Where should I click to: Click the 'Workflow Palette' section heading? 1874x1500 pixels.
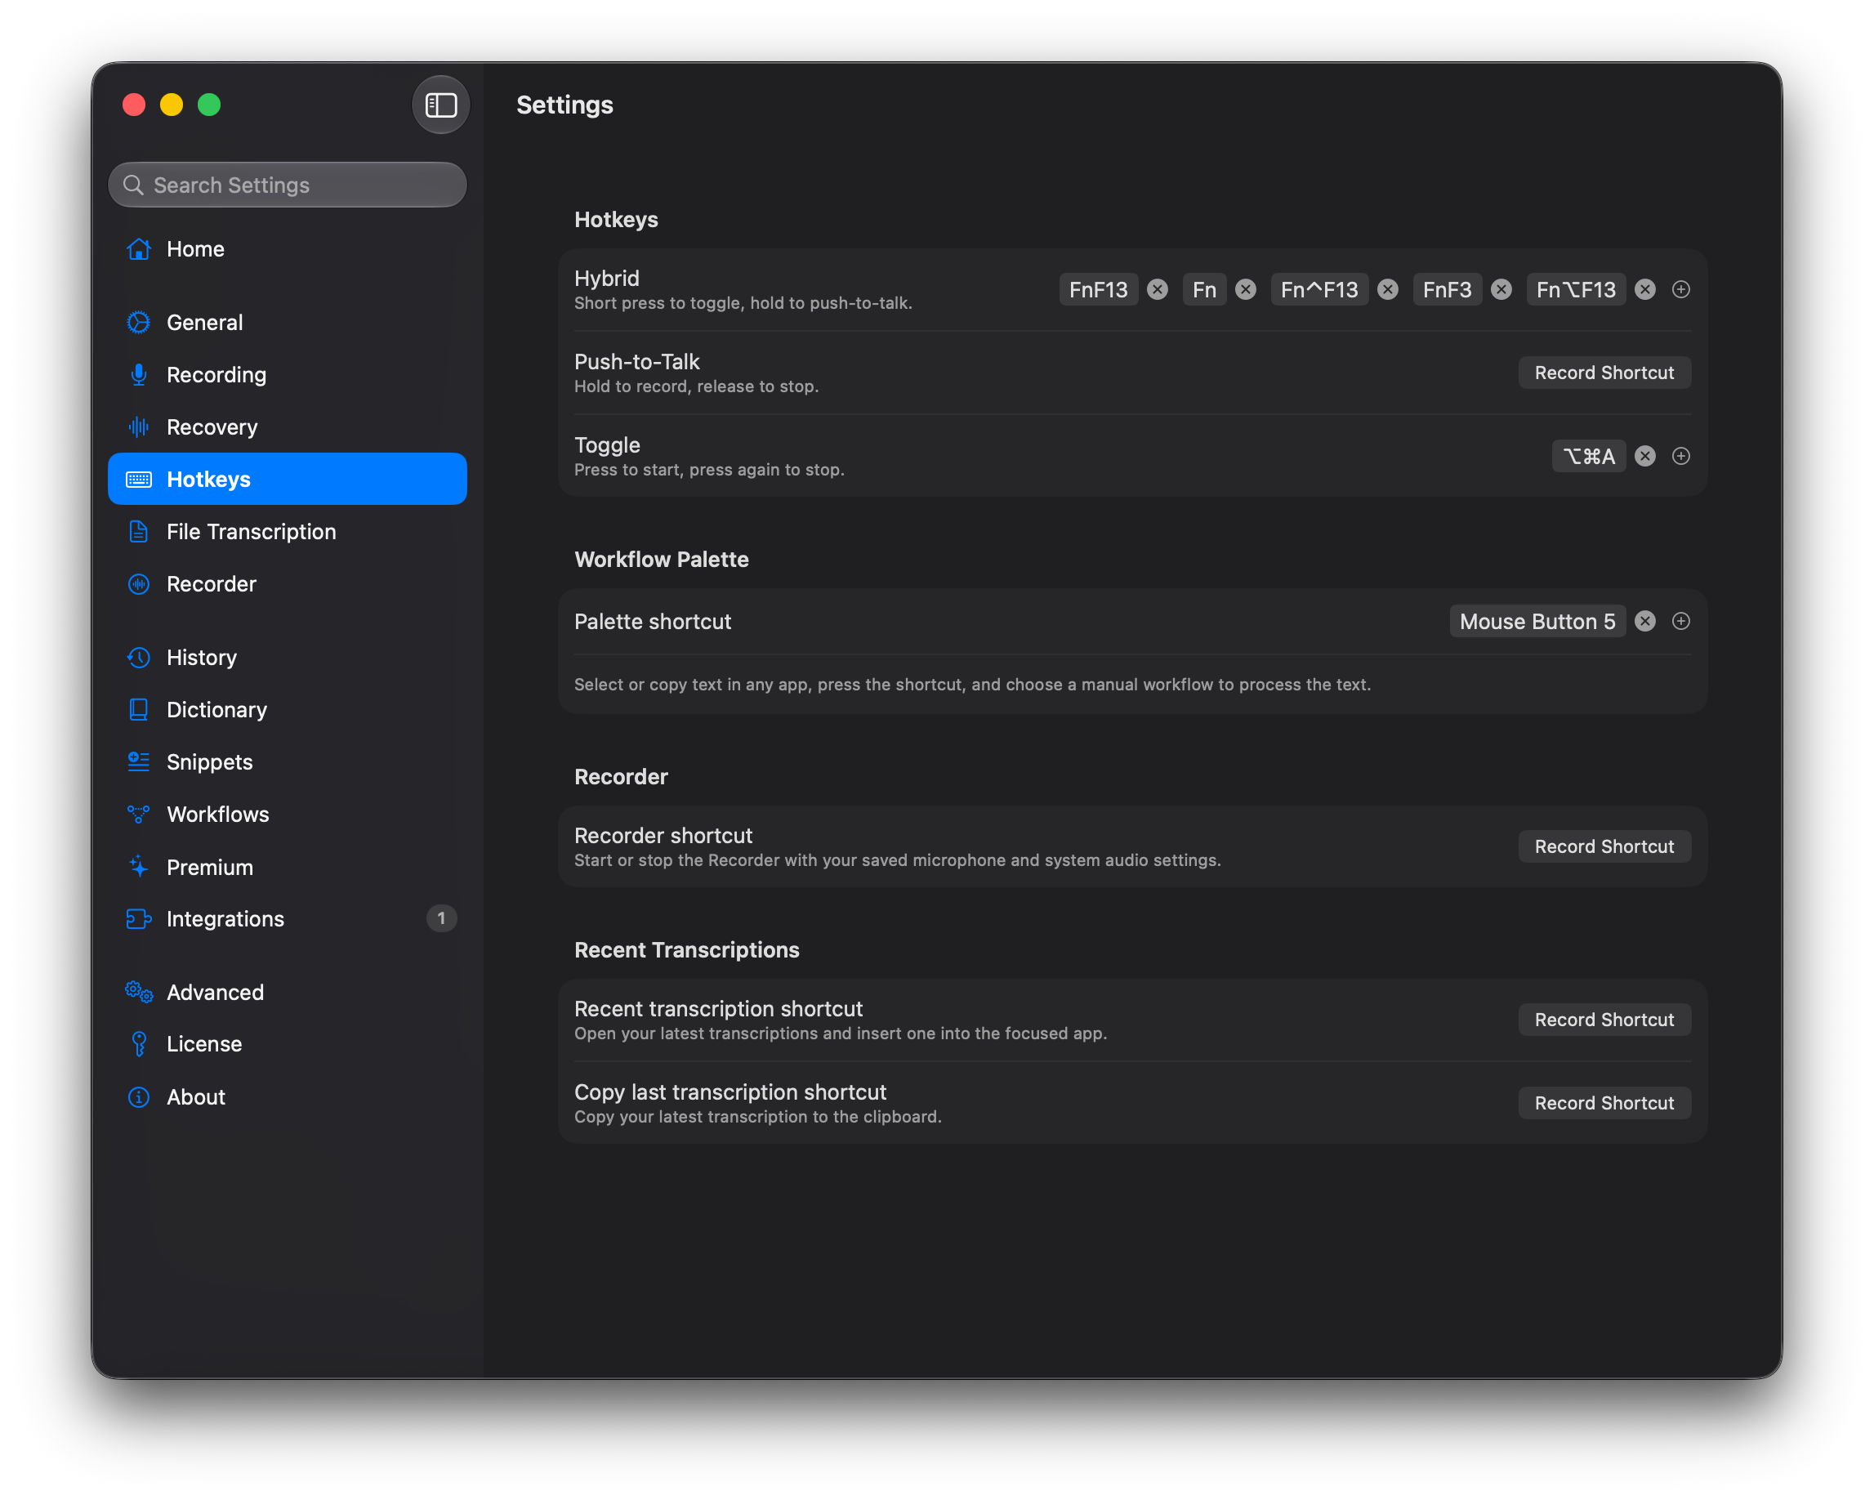[662, 559]
